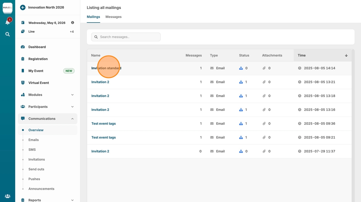The image size is (361, 202).
Task: Click the timestamp 2025-08-05 13:21
Action: pos(319,82)
